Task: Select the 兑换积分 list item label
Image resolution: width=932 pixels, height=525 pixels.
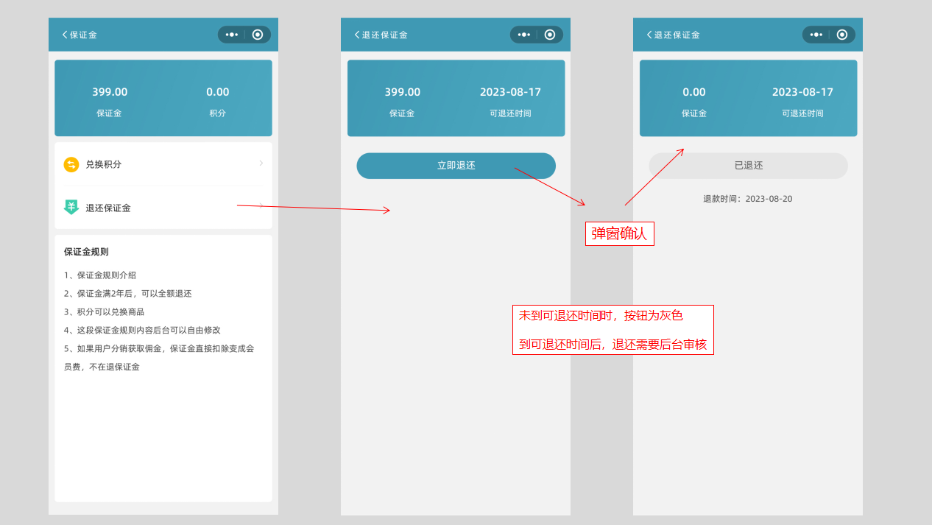Action: click(x=104, y=164)
